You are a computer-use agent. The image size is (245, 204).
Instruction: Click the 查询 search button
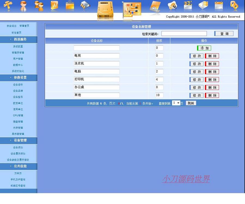[x=224, y=33]
